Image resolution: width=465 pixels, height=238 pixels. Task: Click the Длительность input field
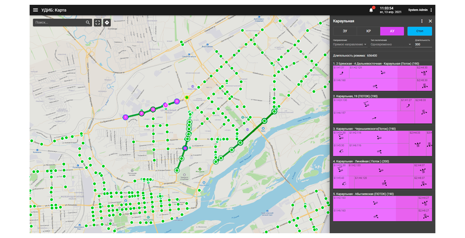(423, 44)
